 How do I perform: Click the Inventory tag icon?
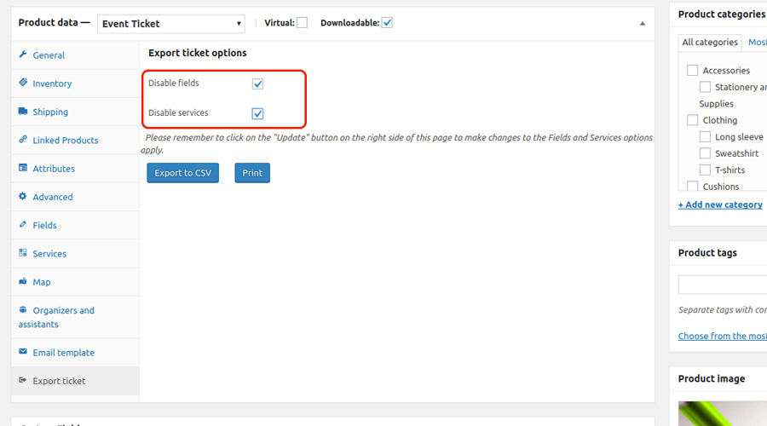coord(23,83)
